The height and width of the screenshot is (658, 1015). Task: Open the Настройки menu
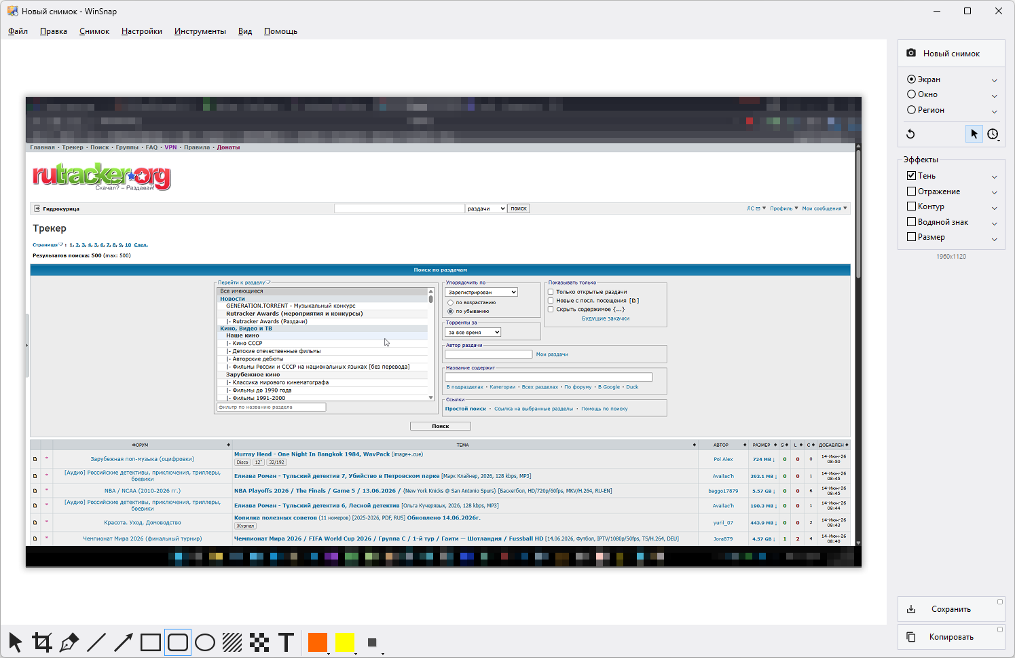pos(142,31)
